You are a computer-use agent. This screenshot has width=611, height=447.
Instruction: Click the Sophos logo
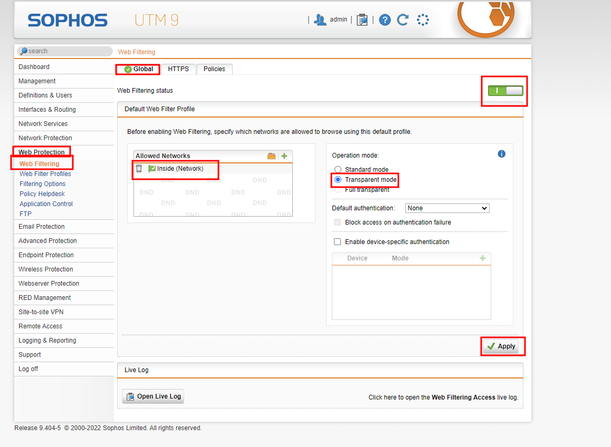coord(68,21)
